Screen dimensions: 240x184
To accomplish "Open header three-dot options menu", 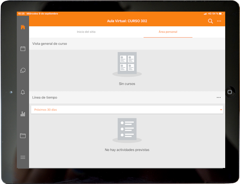I will pos(219,21).
